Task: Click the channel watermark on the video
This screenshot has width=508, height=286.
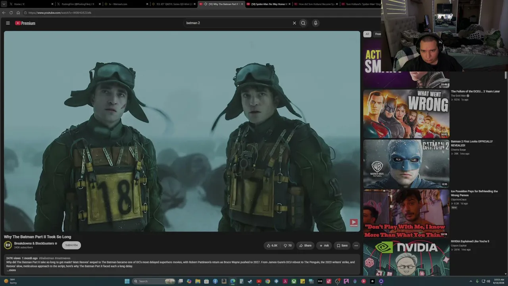Action: coord(353,223)
